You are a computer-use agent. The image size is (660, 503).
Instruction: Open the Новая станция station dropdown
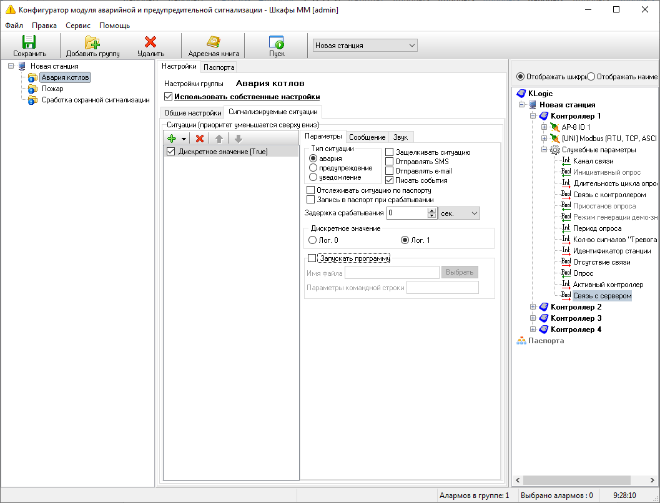[365, 46]
